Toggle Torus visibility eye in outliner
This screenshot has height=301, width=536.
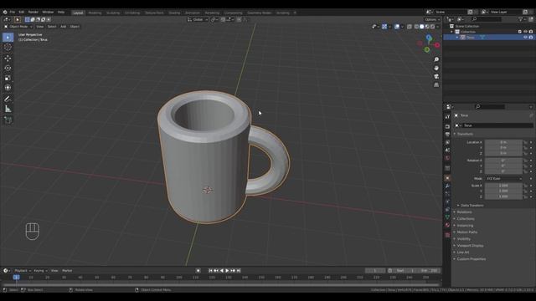[x=525, y=37]
